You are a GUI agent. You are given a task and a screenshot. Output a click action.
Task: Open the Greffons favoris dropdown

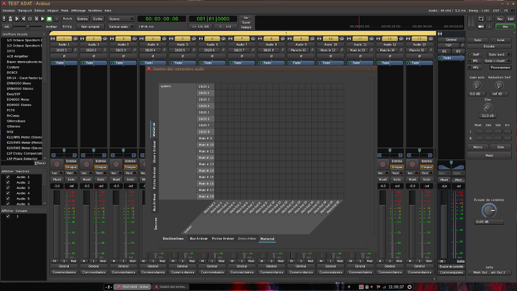point(23,34)
